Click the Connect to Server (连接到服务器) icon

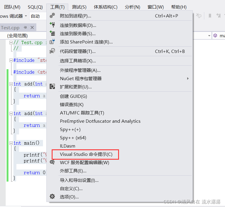[52, 34]
